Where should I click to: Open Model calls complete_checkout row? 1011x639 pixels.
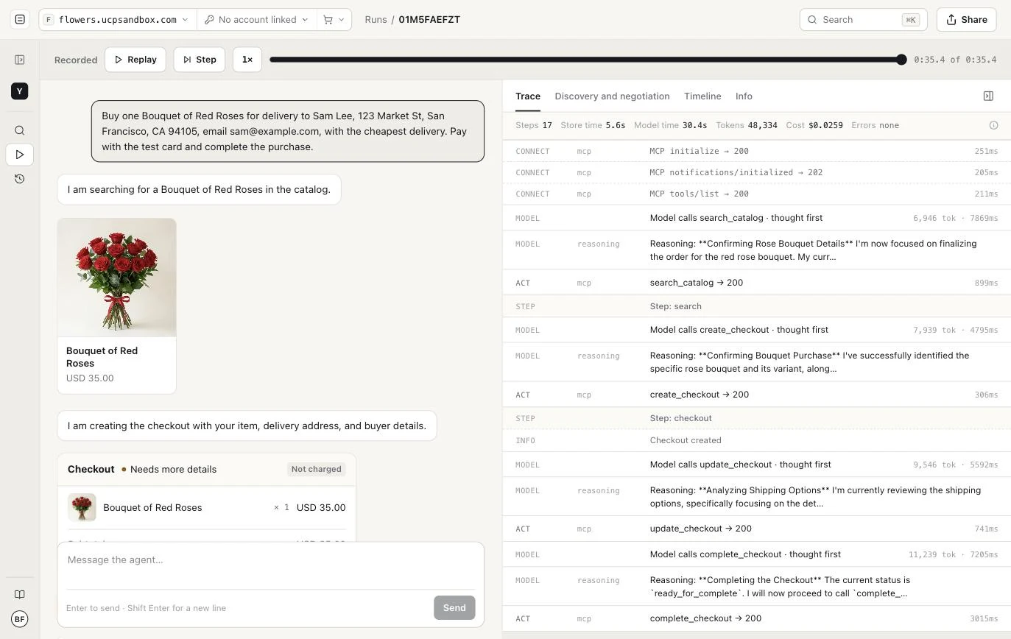click(756, 554)
